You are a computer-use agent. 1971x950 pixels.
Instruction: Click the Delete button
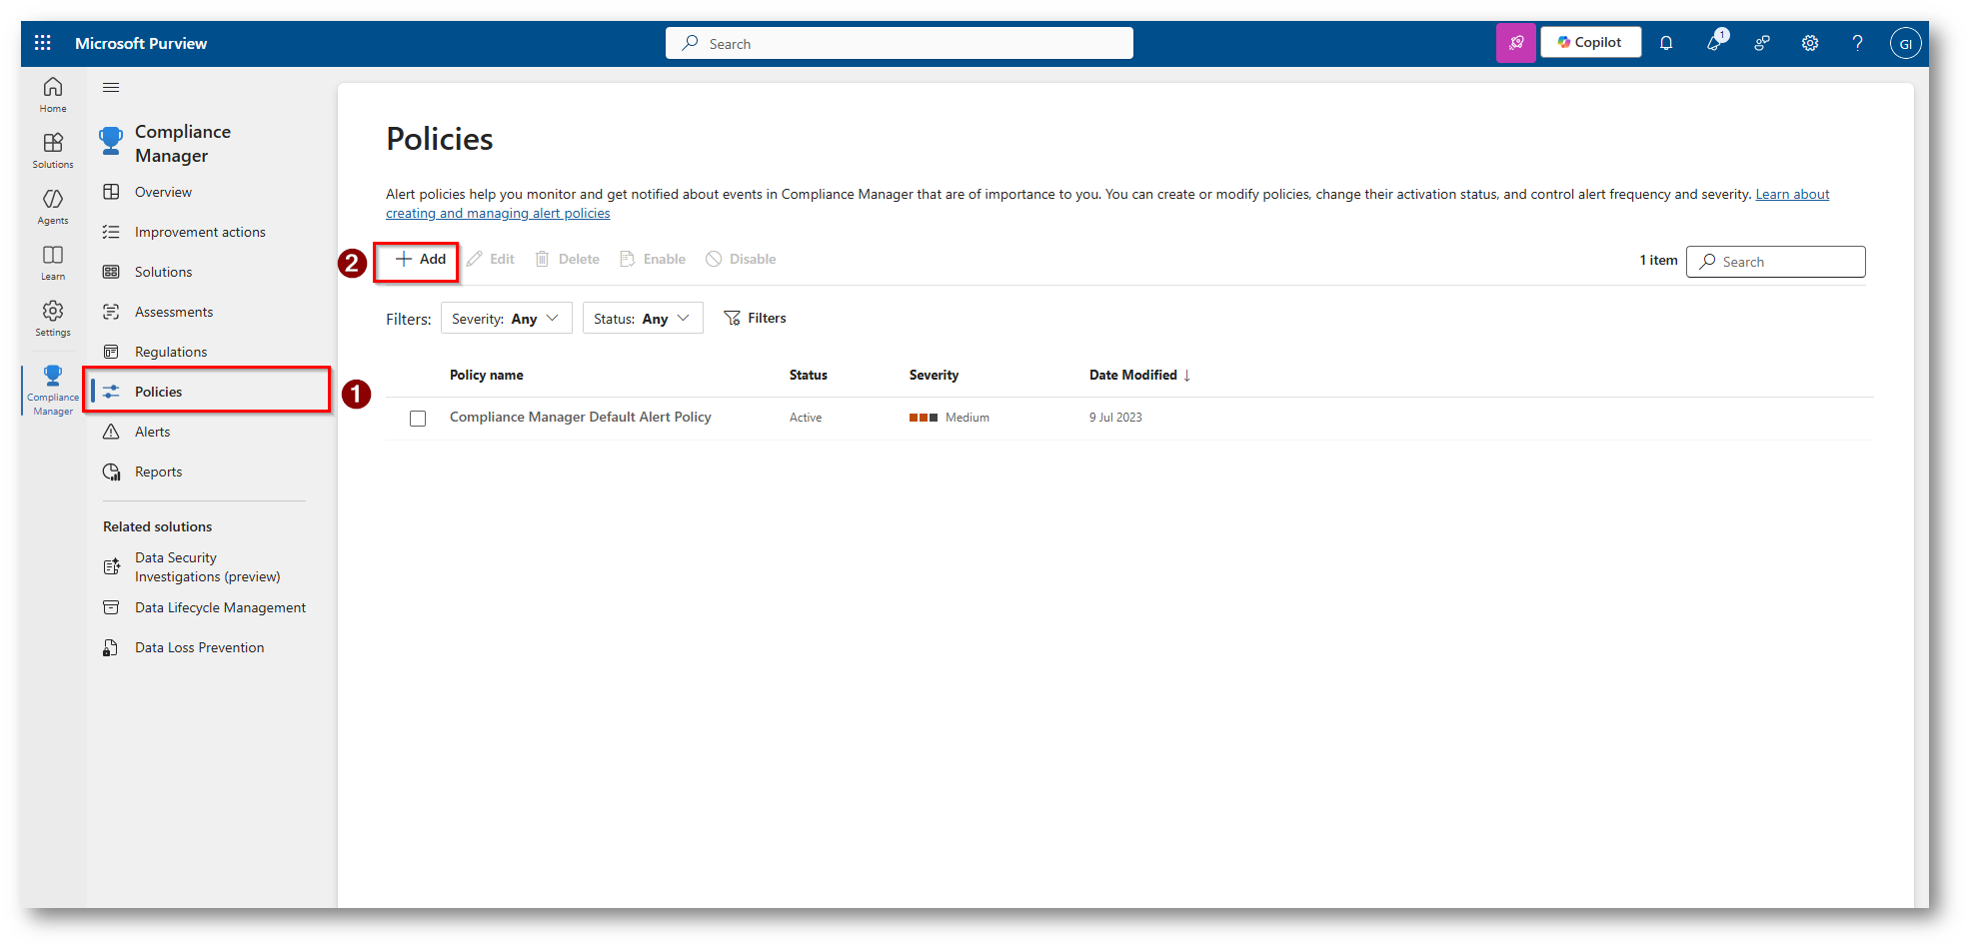pos(568,260)
